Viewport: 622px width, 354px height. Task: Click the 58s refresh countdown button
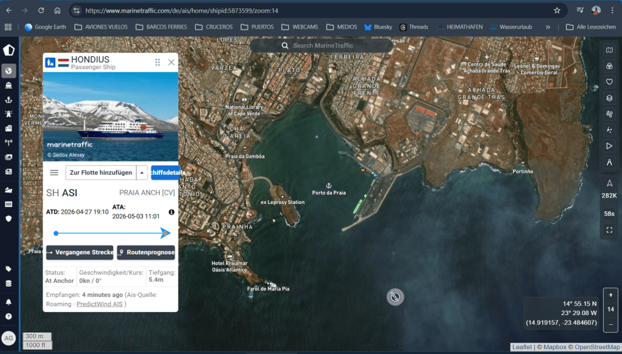click(x=609, y=214)
